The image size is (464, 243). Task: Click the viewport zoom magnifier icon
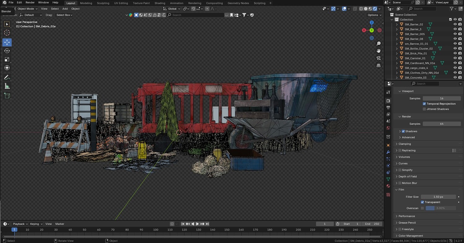pyautogui.click(x=379, y=44)
